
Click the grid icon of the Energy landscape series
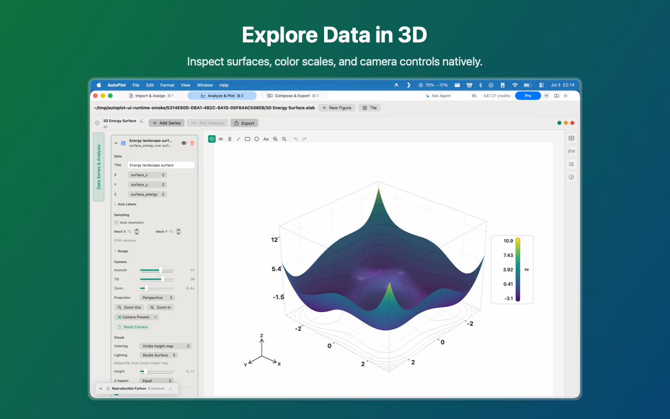[124, 143]
